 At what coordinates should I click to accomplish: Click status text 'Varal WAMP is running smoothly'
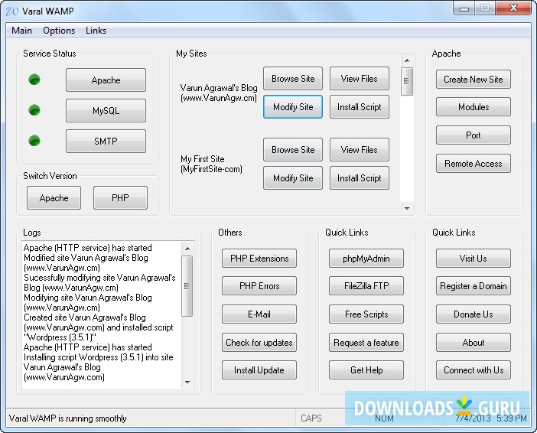[x=68, y=418]
